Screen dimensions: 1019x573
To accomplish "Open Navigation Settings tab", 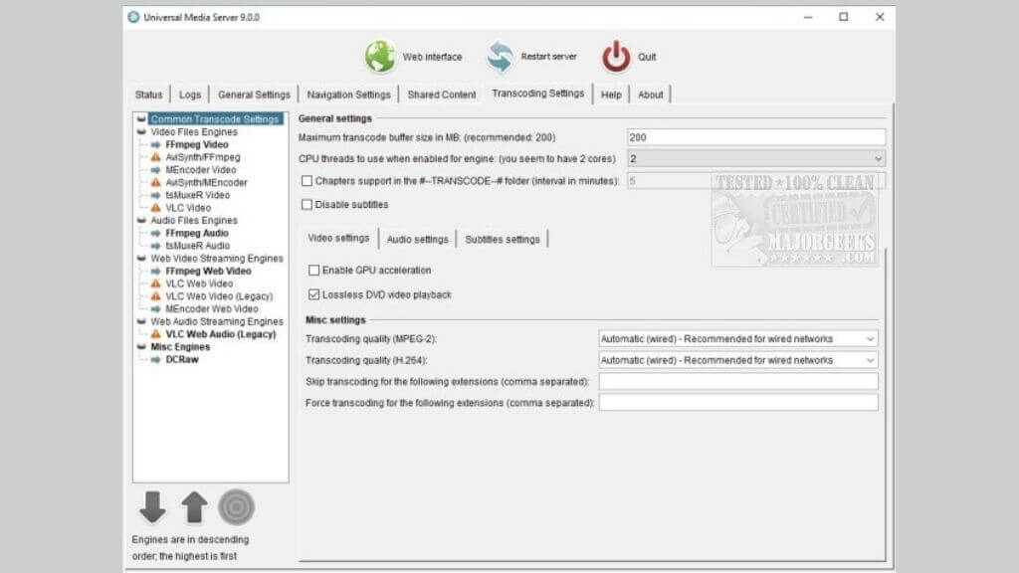I will click(349, 95).
